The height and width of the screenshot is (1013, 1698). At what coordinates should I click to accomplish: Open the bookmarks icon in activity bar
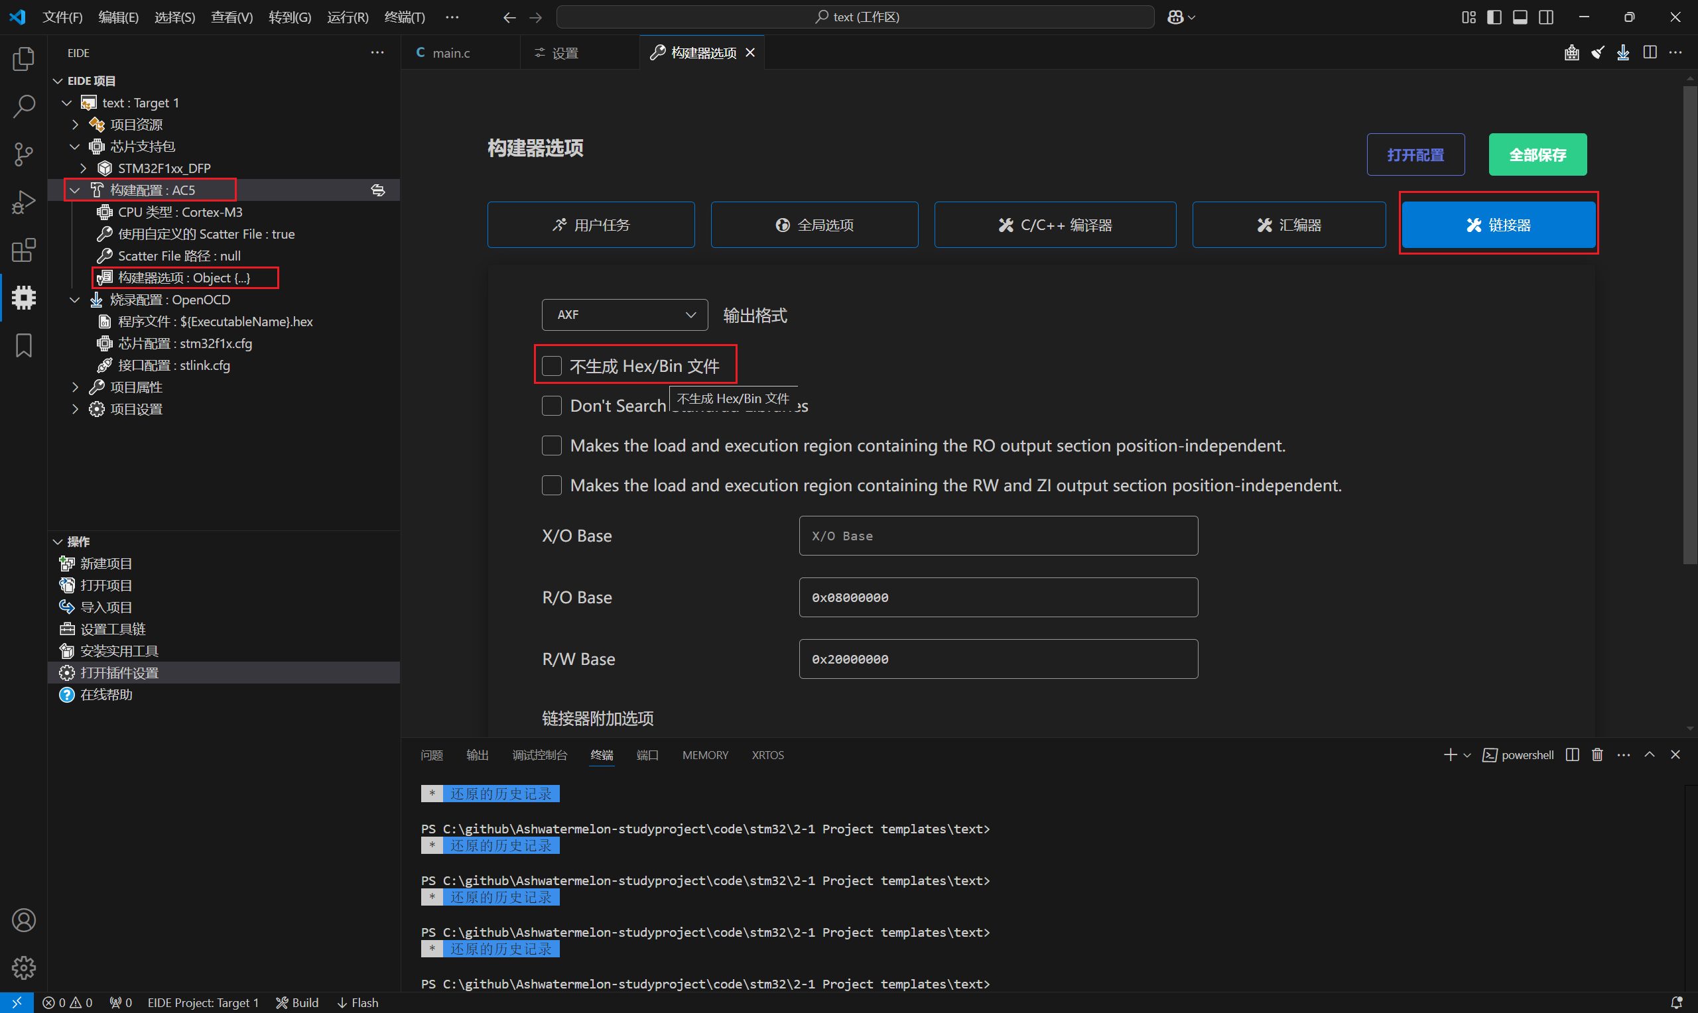pyautogui.click(x=23, y=345)
